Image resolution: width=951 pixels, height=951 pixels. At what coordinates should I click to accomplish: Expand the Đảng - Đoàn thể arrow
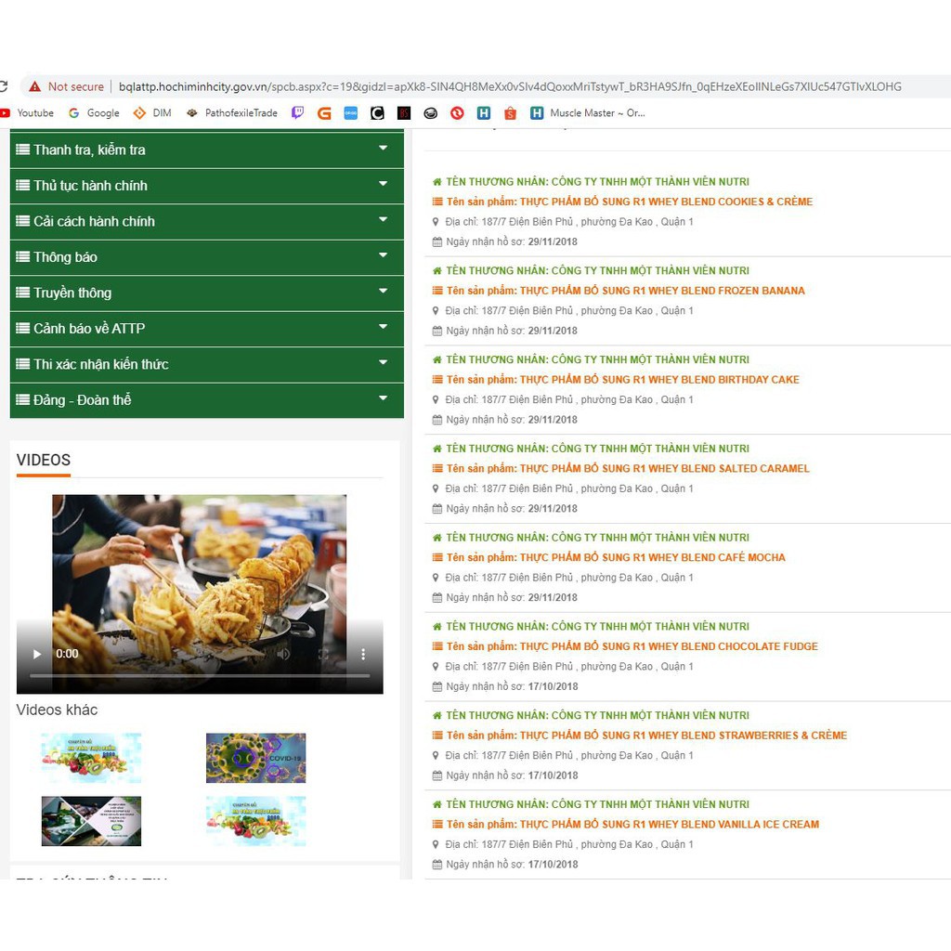(383, 398)
